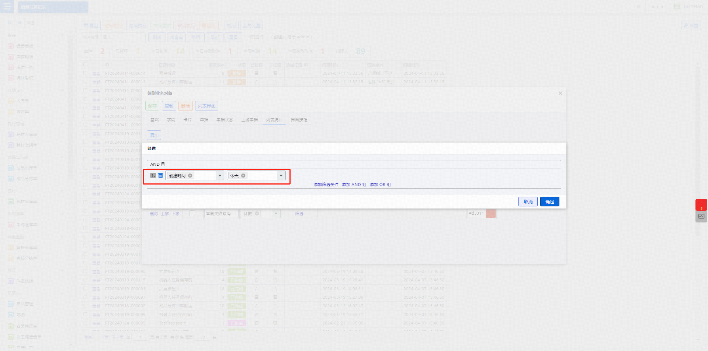Toggle checkbox for row FT20240411-000014

click(86, 73)
